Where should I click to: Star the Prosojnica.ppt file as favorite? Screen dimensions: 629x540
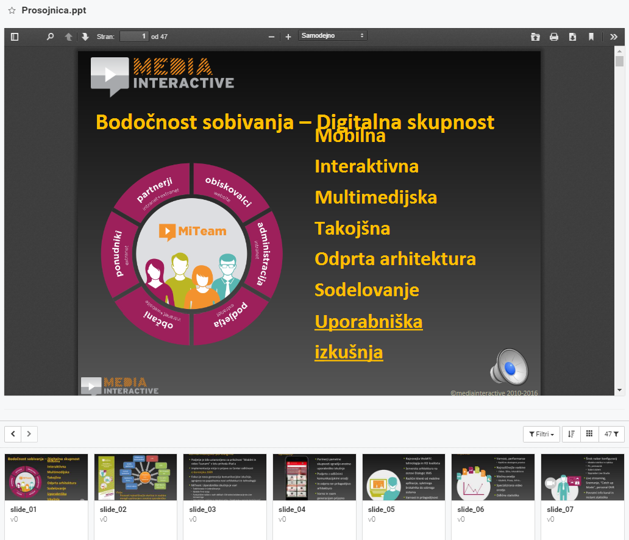pos(12,10)
